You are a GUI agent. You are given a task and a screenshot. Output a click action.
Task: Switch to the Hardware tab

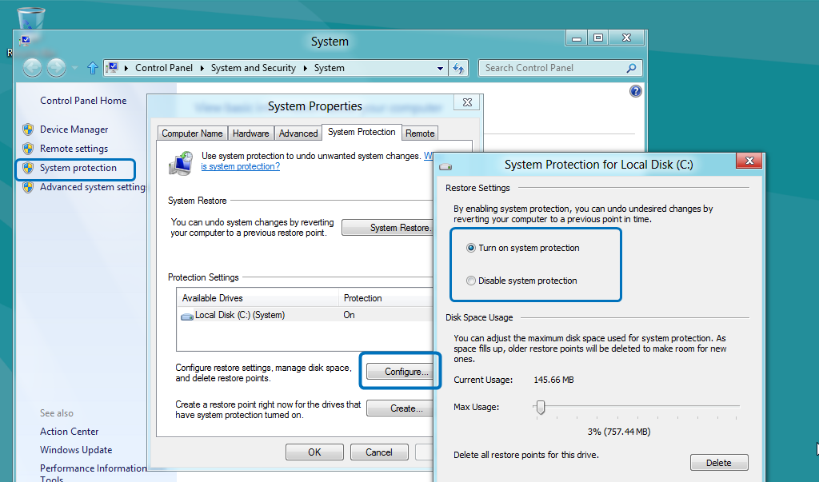tap(250, 133)
